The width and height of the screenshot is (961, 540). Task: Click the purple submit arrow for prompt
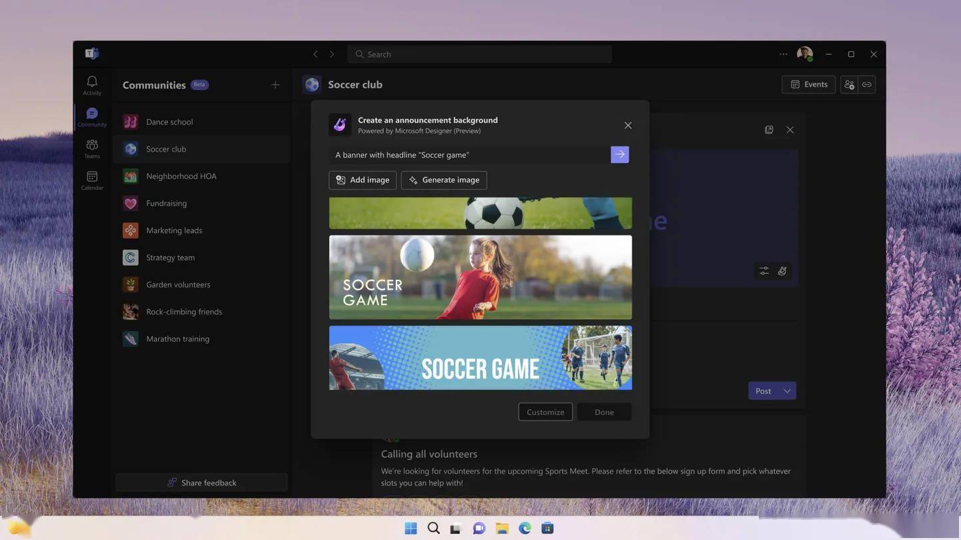[619, 155]
